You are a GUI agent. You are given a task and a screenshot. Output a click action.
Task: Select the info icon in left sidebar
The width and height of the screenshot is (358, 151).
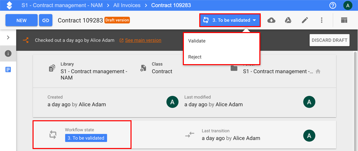point(8,53)
